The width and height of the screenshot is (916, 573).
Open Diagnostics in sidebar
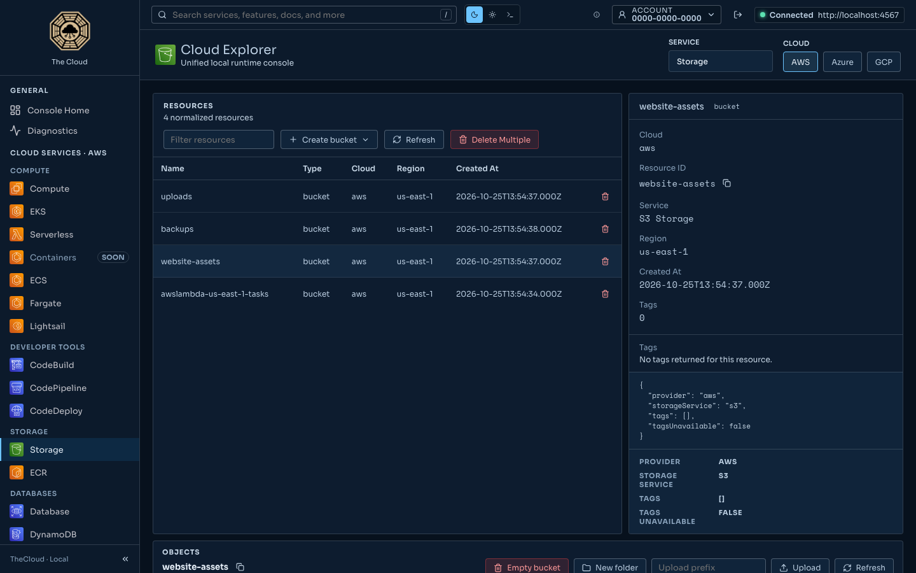tap(70, 131)
